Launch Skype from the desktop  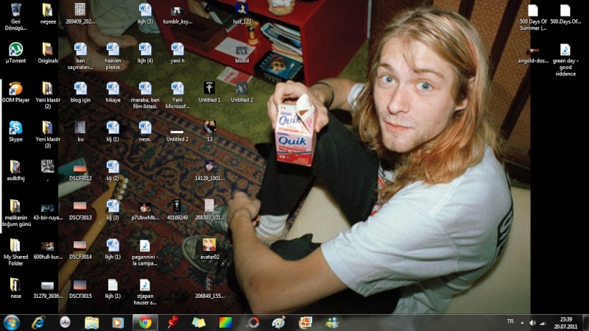(x=15, y=132)
